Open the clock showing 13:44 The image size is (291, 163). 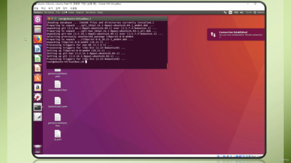point(248,12)
